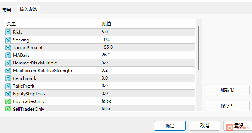Screen dimensions: 252x133
Task: Edit the TargetPercent value 155.0
Action: [x=148, y=47]
